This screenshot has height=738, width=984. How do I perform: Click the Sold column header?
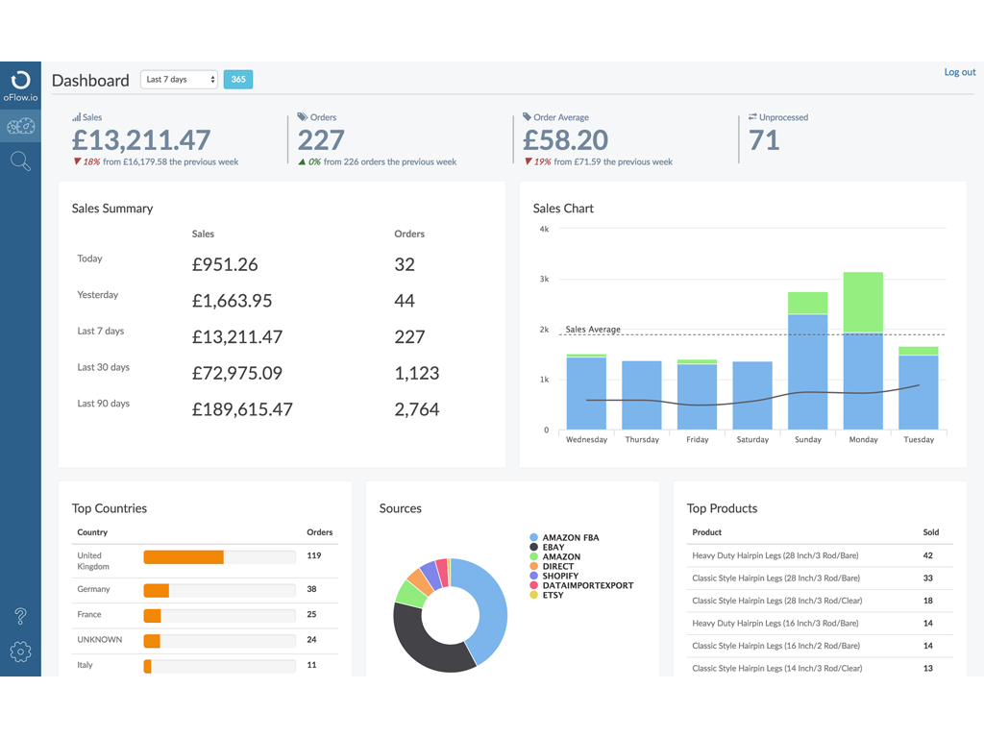pos(930,532)
